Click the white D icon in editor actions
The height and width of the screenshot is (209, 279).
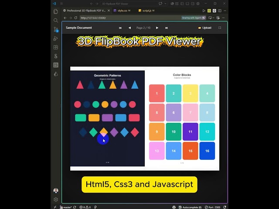click(214, 10)
